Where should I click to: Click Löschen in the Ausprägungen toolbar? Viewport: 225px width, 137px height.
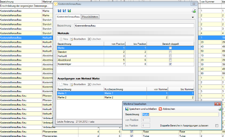(94, 84)
